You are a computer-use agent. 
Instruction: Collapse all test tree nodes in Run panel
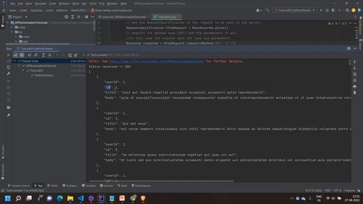click(x=50, y=55)
